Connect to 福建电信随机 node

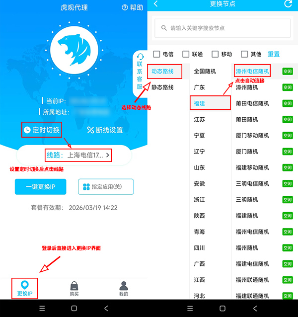pos(252,264)
